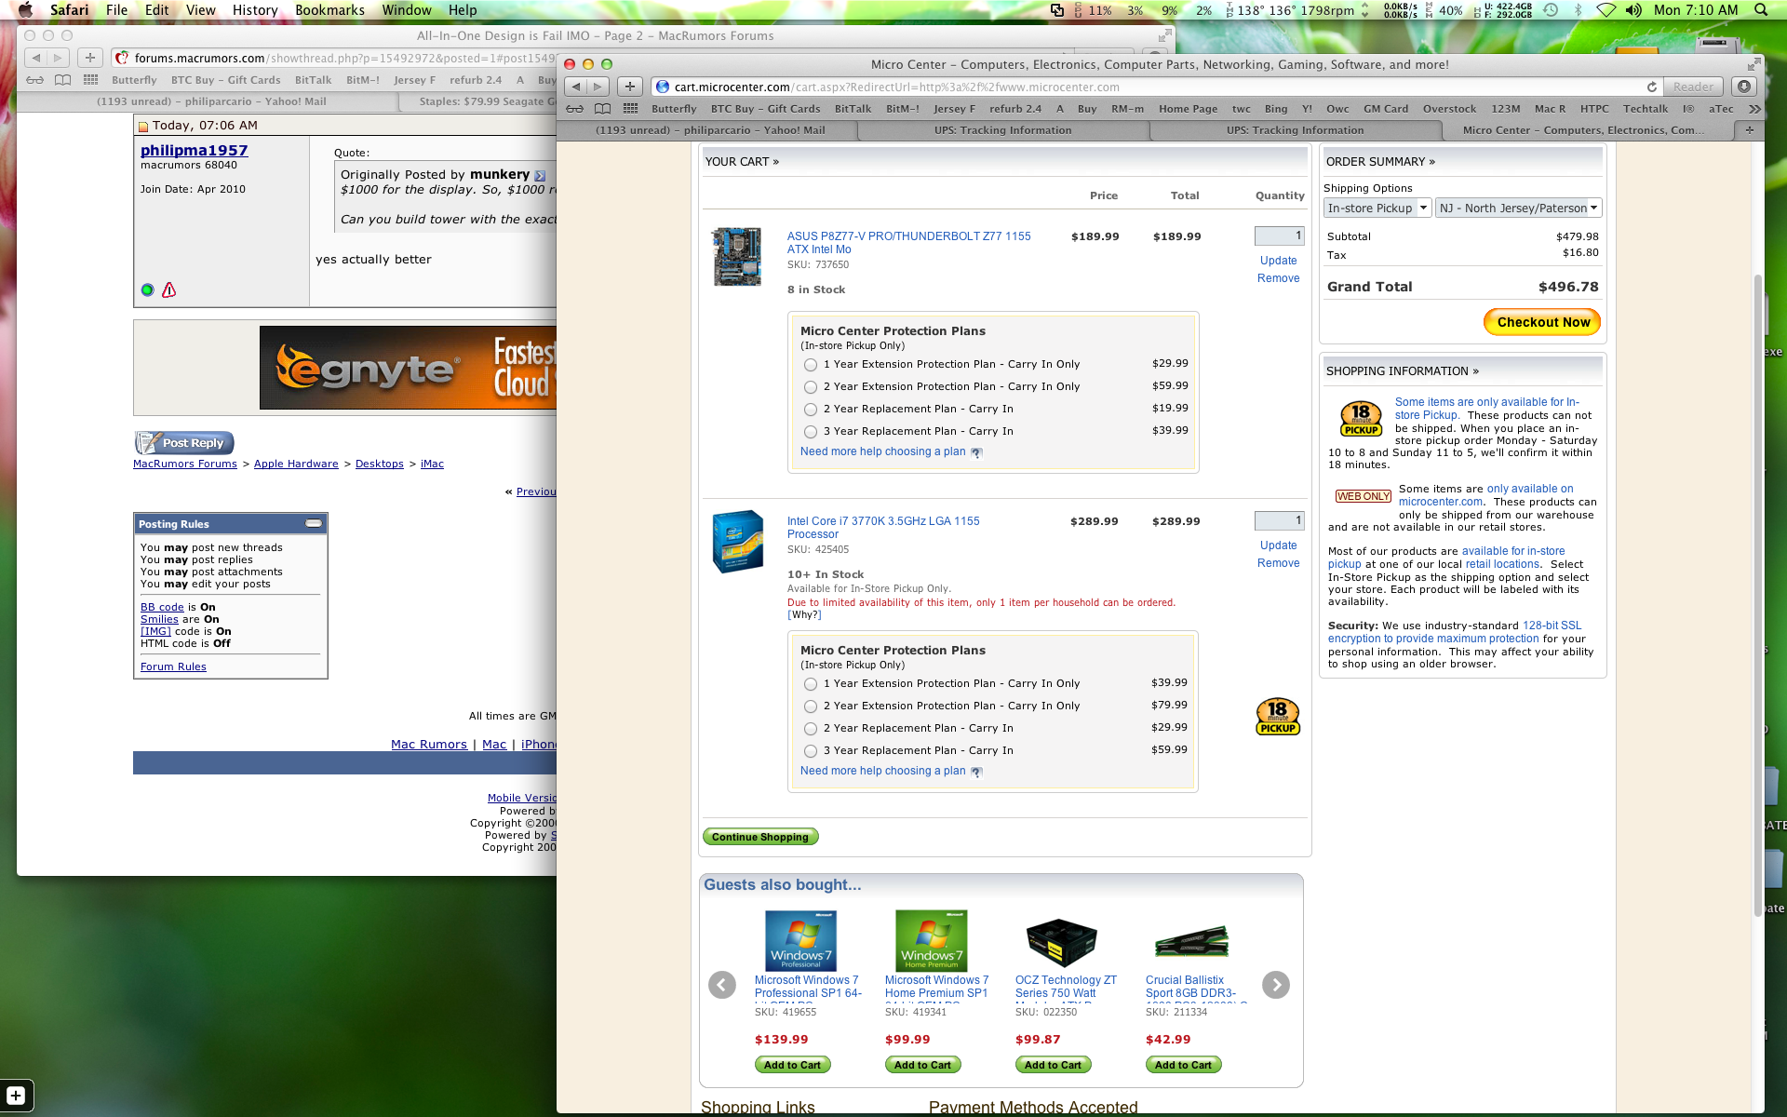Image resolution: width=1787 pixels, height=1117 pixels.
Task: Click the add bookmark plus button beside the Micro Center address bar
Action: click(630, 87)
